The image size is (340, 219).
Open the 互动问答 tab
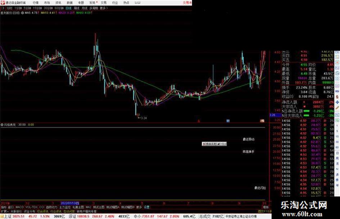click(69, 211)
